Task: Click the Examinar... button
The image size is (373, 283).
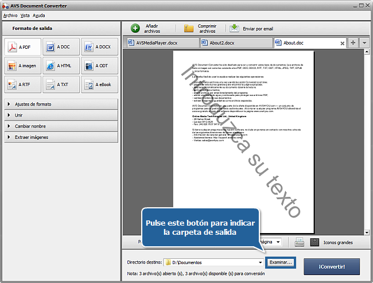Action: 281,262
